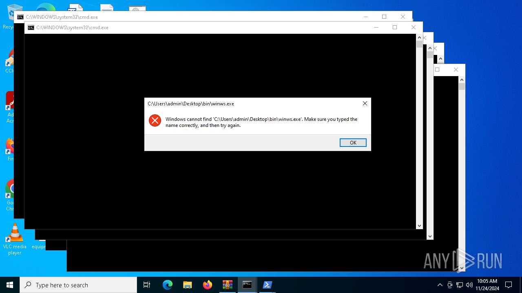Click scroll up arrow in front cmd window
Screen dimensions: 522x293
pos(419,37)
